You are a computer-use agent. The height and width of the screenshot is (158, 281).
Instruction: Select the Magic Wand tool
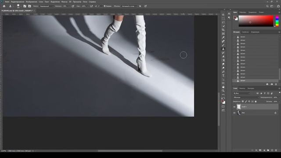[x=223, y=26]
